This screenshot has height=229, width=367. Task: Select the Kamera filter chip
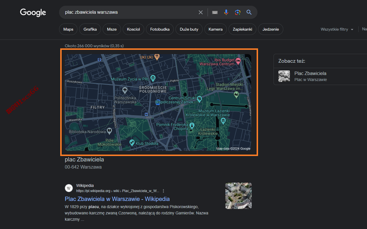(216, 29)
